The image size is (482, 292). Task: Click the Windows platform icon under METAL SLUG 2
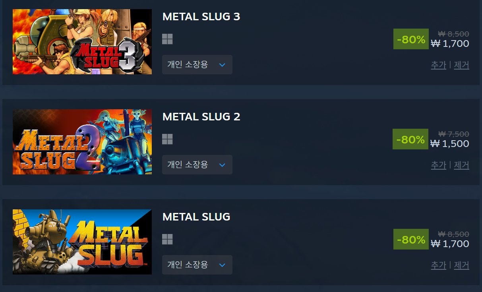(x=167, y=139)
